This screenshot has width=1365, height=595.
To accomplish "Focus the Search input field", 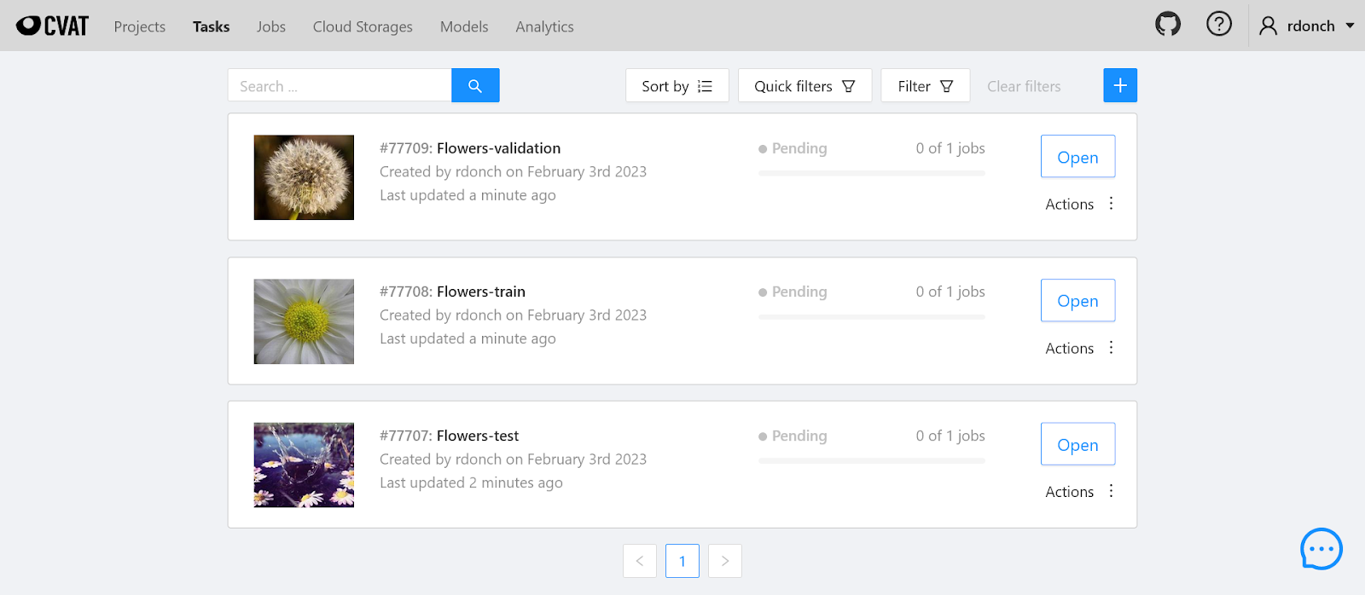I will point(340,85).
